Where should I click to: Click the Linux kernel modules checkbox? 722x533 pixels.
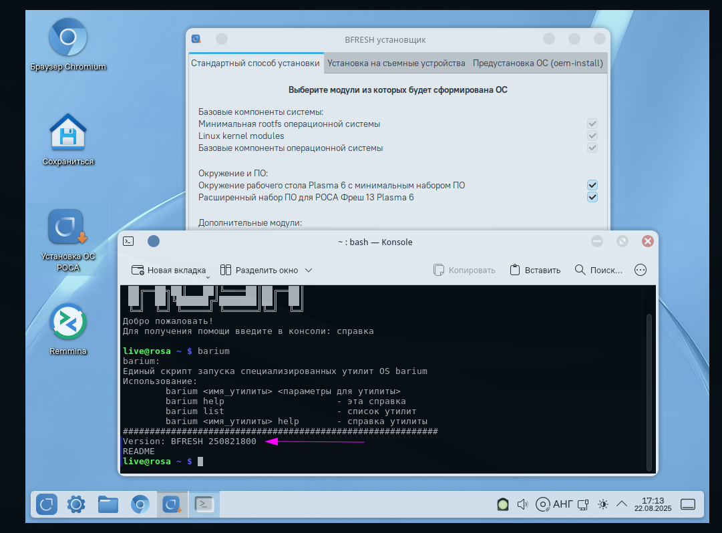592,136
